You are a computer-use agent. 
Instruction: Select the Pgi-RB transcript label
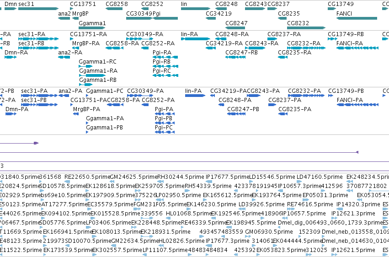pyautogui.click(x=161, y=62)
